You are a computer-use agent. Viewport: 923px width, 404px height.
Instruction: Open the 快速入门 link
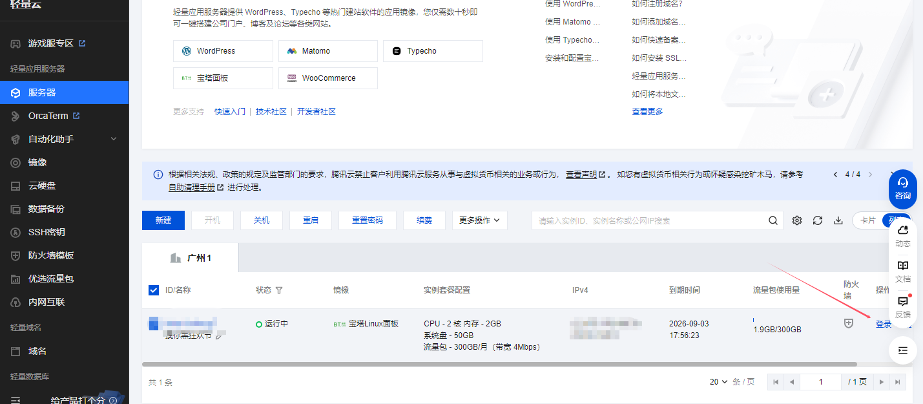[230, 112]
